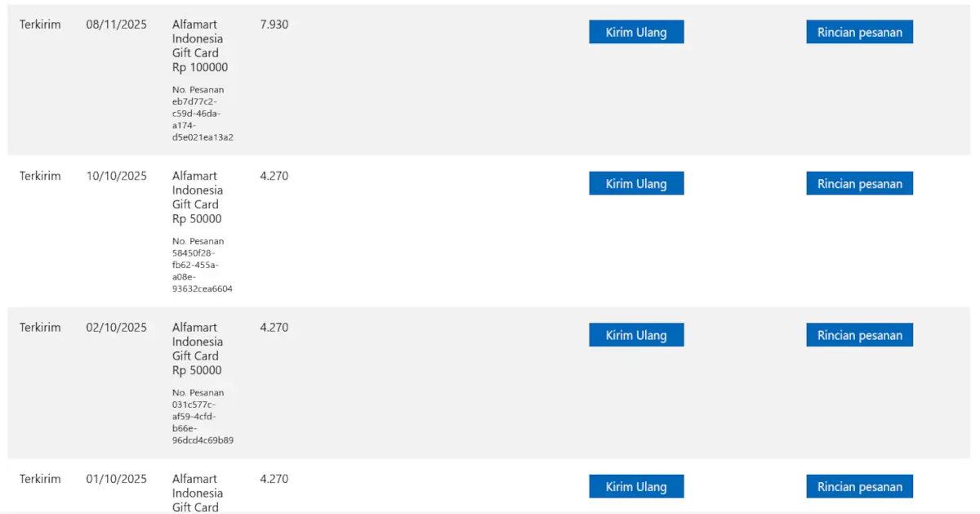Open Rincian pesanan for the 7.930 point order
The height and width of the screenshot is (514, 980).
[x=859, y=32]
